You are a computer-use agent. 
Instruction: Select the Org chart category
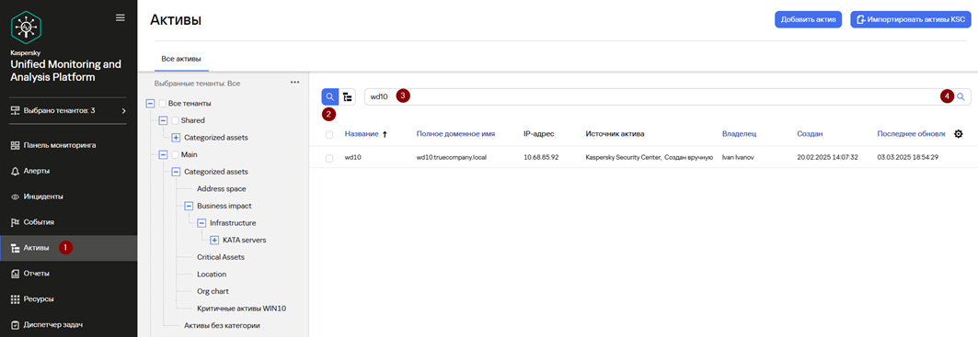(213, 291)
